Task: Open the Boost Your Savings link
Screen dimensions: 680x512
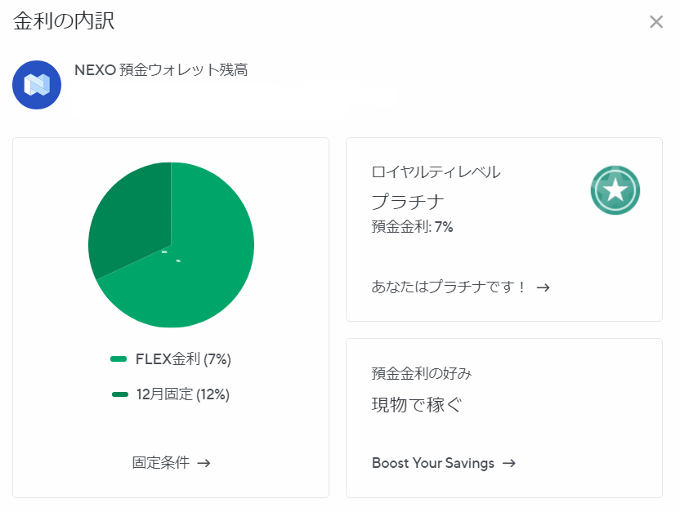Action: 433,463
